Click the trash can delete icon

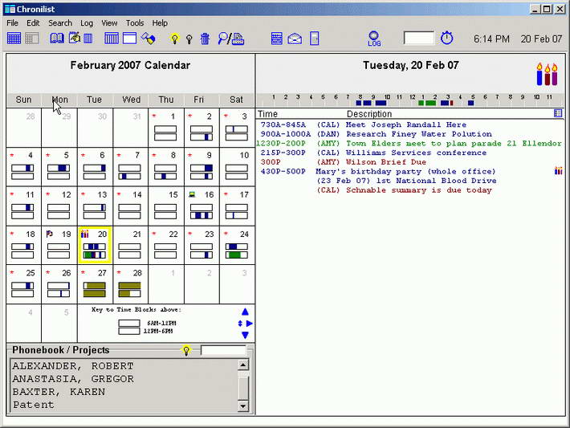[205, 39]
